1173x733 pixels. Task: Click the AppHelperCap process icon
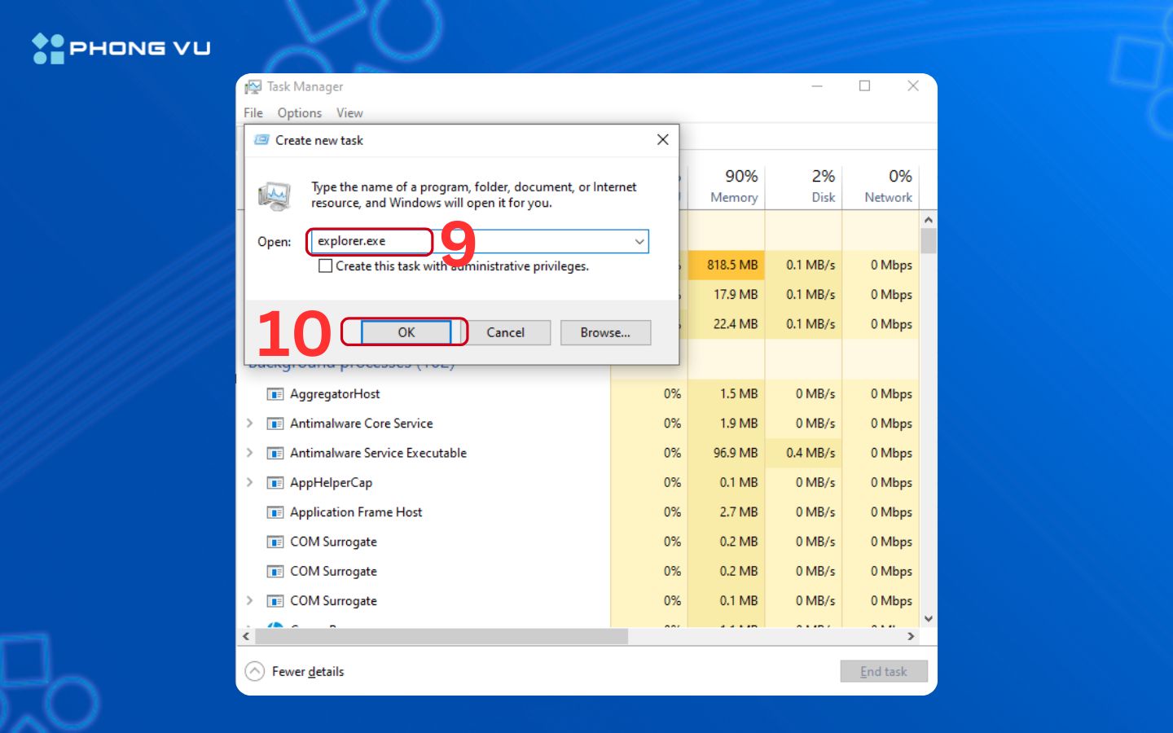[x=275, y=483]
